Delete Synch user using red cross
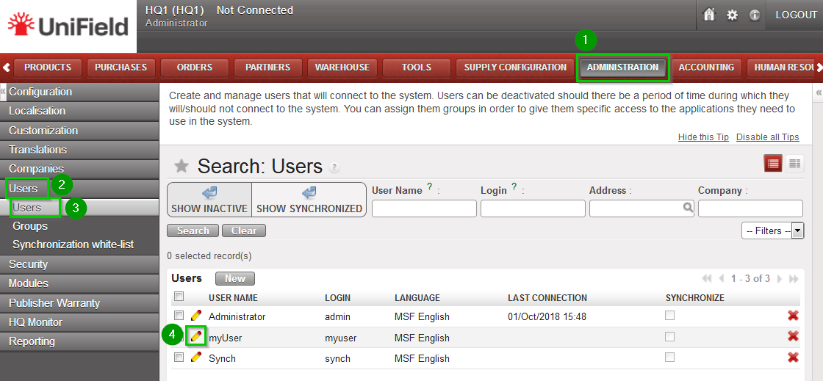This screenshot has height=381, width=823. [793, 358]
